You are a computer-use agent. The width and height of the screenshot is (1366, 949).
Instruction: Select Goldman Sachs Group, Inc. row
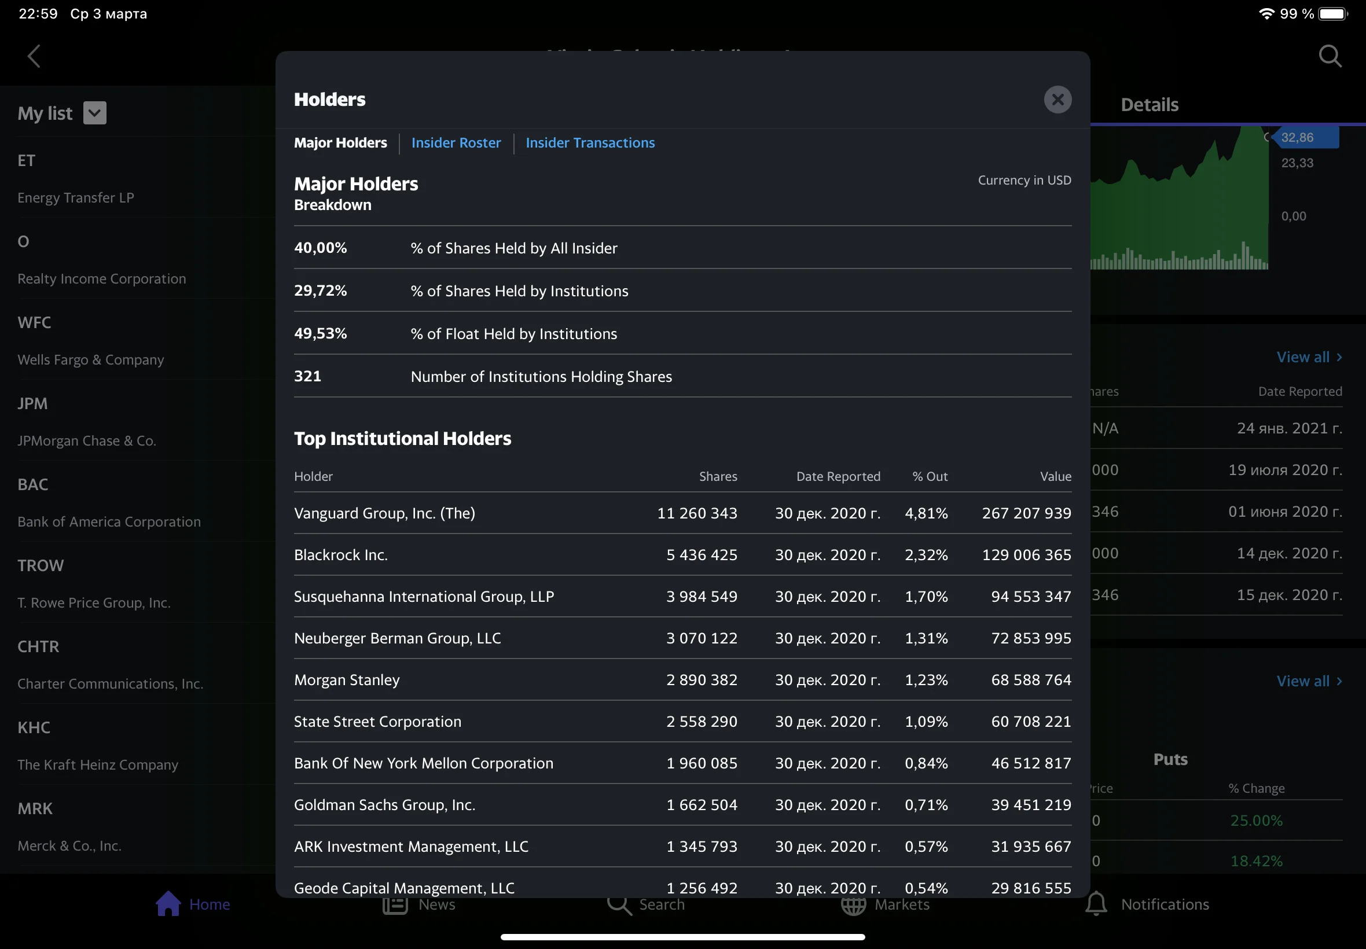682,804
